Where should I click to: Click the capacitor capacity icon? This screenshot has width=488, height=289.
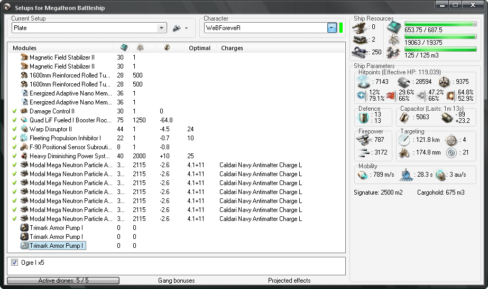405,117
